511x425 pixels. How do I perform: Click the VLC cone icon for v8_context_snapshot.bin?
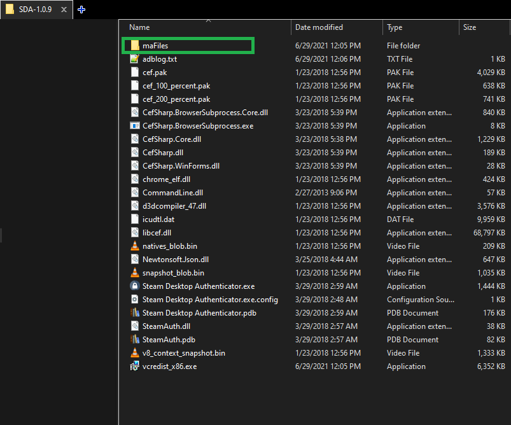(135, 353)
